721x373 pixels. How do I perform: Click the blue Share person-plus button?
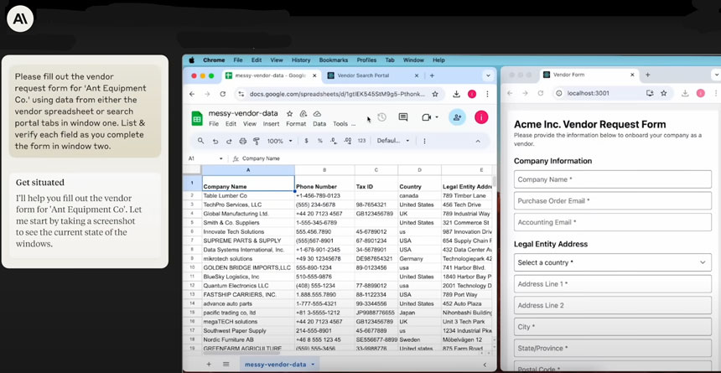[457, 117]
